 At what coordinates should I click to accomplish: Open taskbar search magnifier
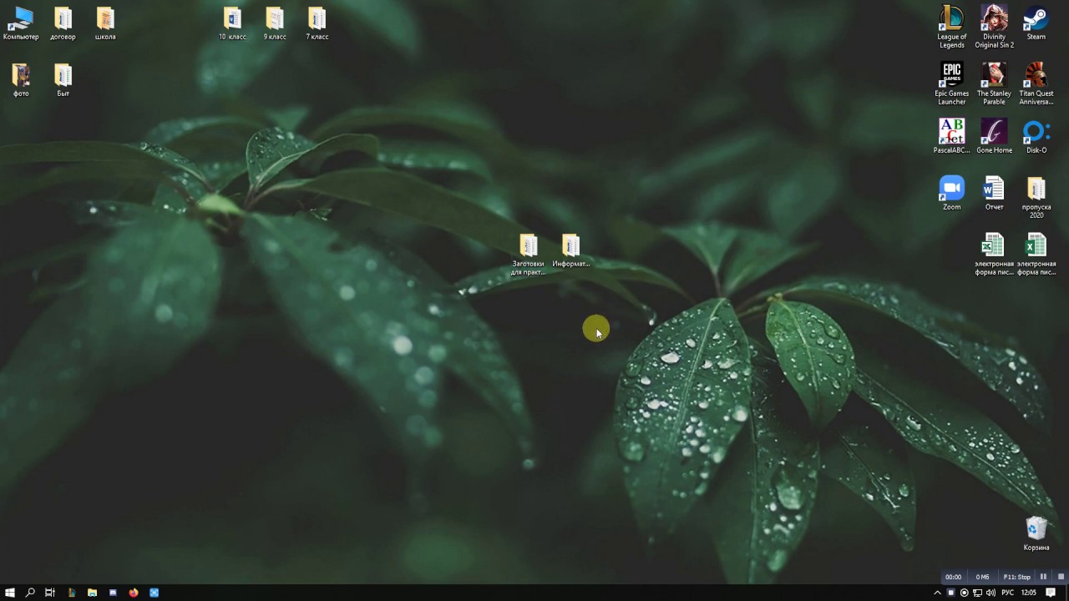(x=30, y=593)
